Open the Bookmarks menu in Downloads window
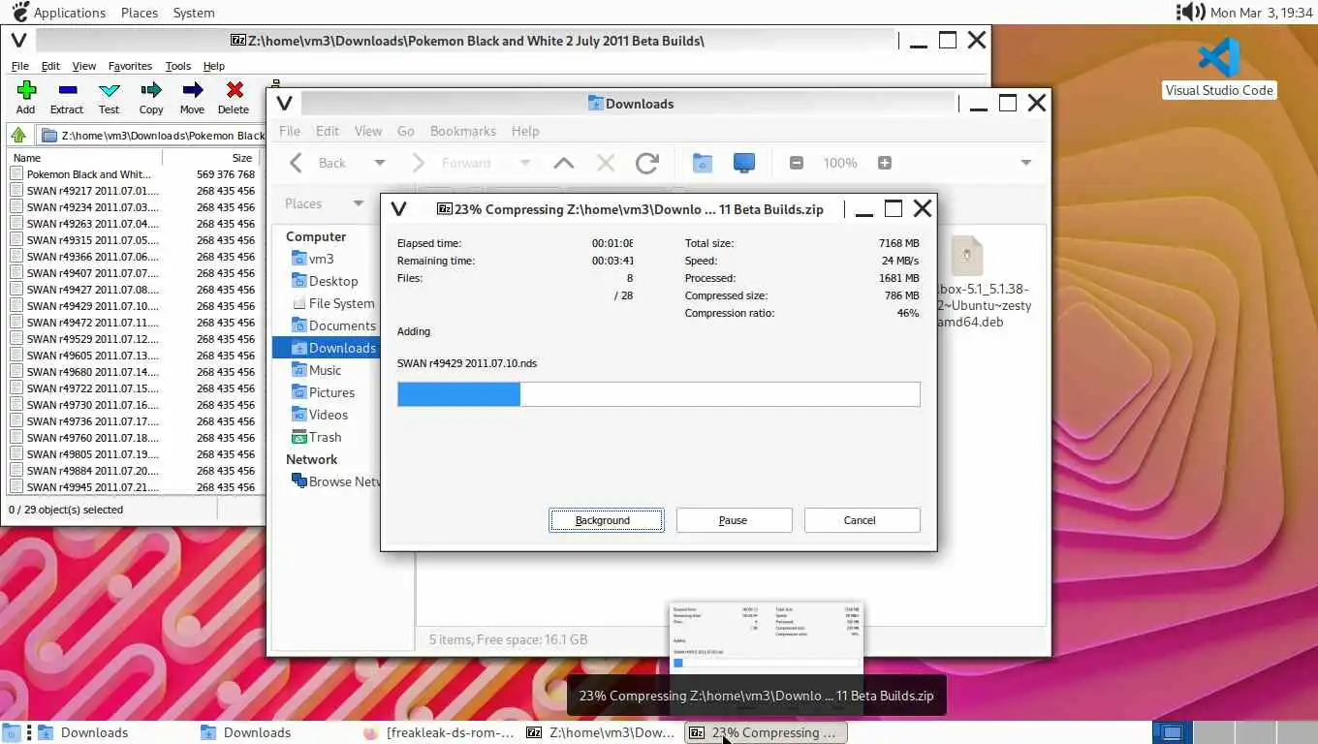This screenshot has width=1318, height=744. 463,131
